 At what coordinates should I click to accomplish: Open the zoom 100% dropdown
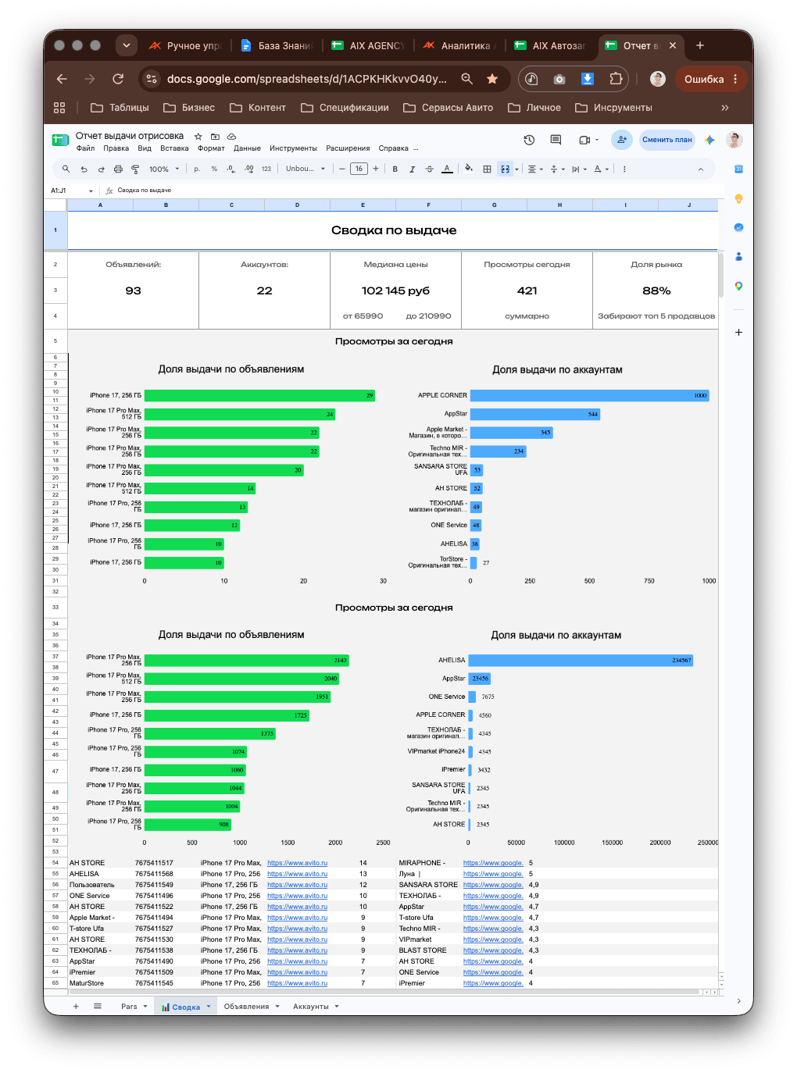click(164, 169)
